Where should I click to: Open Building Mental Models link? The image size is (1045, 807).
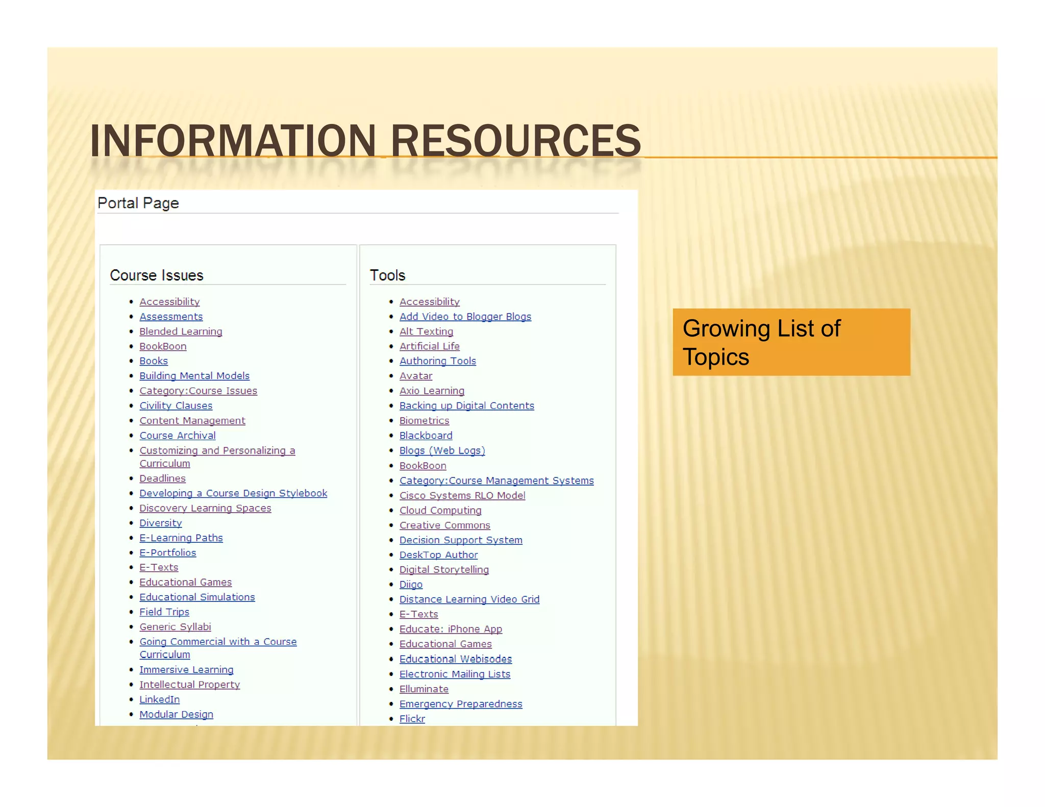[194, 376]
